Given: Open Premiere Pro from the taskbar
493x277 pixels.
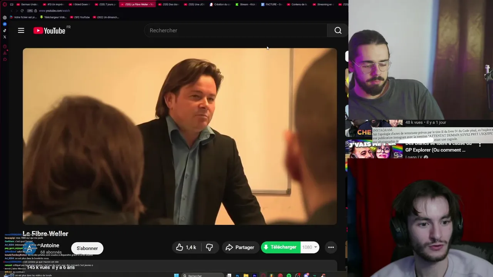Looking at the screenshot, I should tap(255, 275).
